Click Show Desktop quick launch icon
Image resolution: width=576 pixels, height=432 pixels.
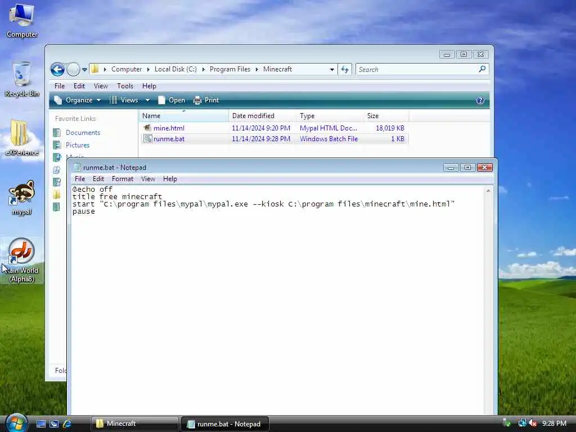pyautogui.click(x=41, y=424)
